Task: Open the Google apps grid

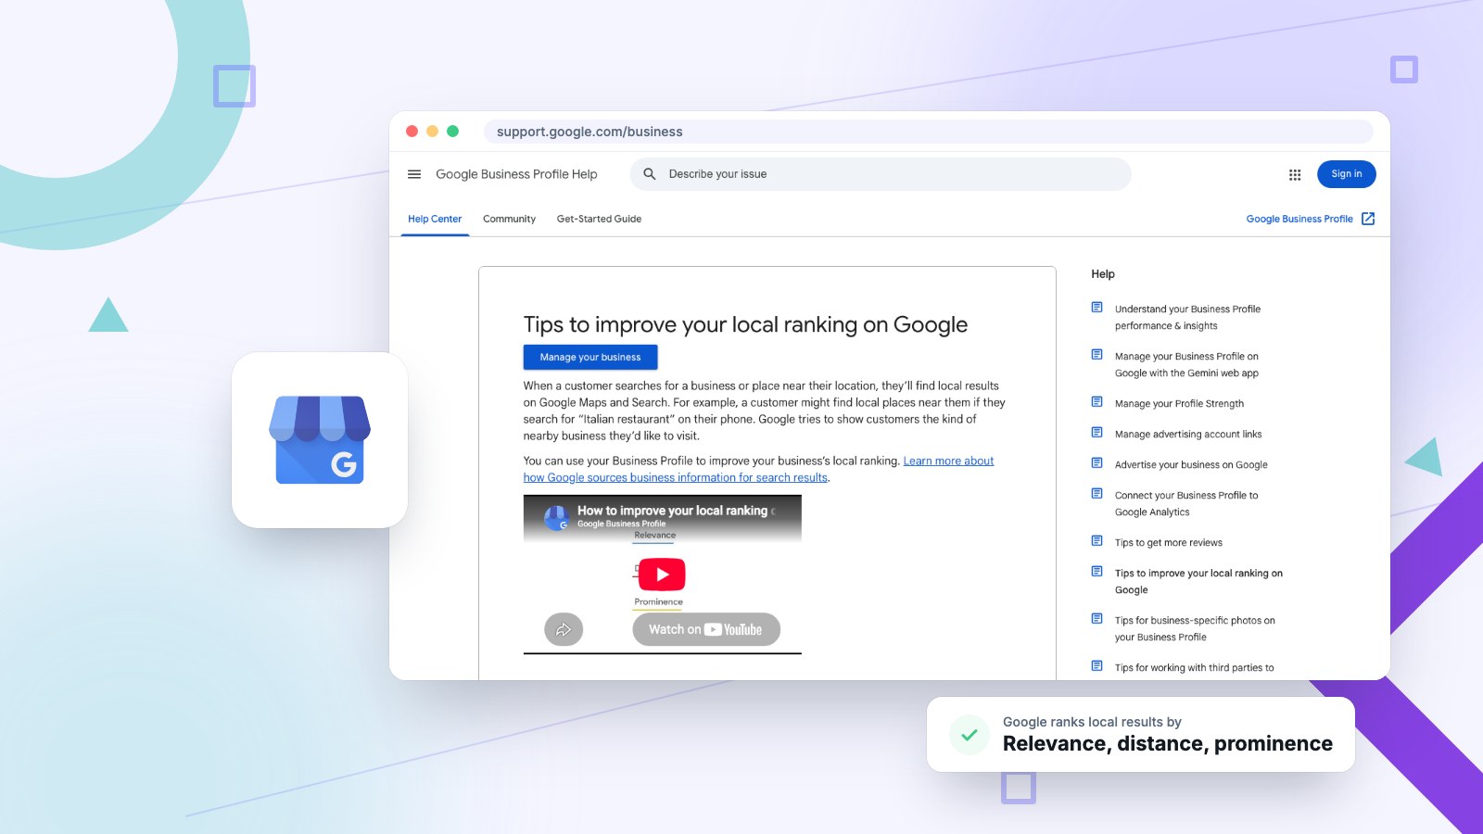Action: coord(1295,174)
